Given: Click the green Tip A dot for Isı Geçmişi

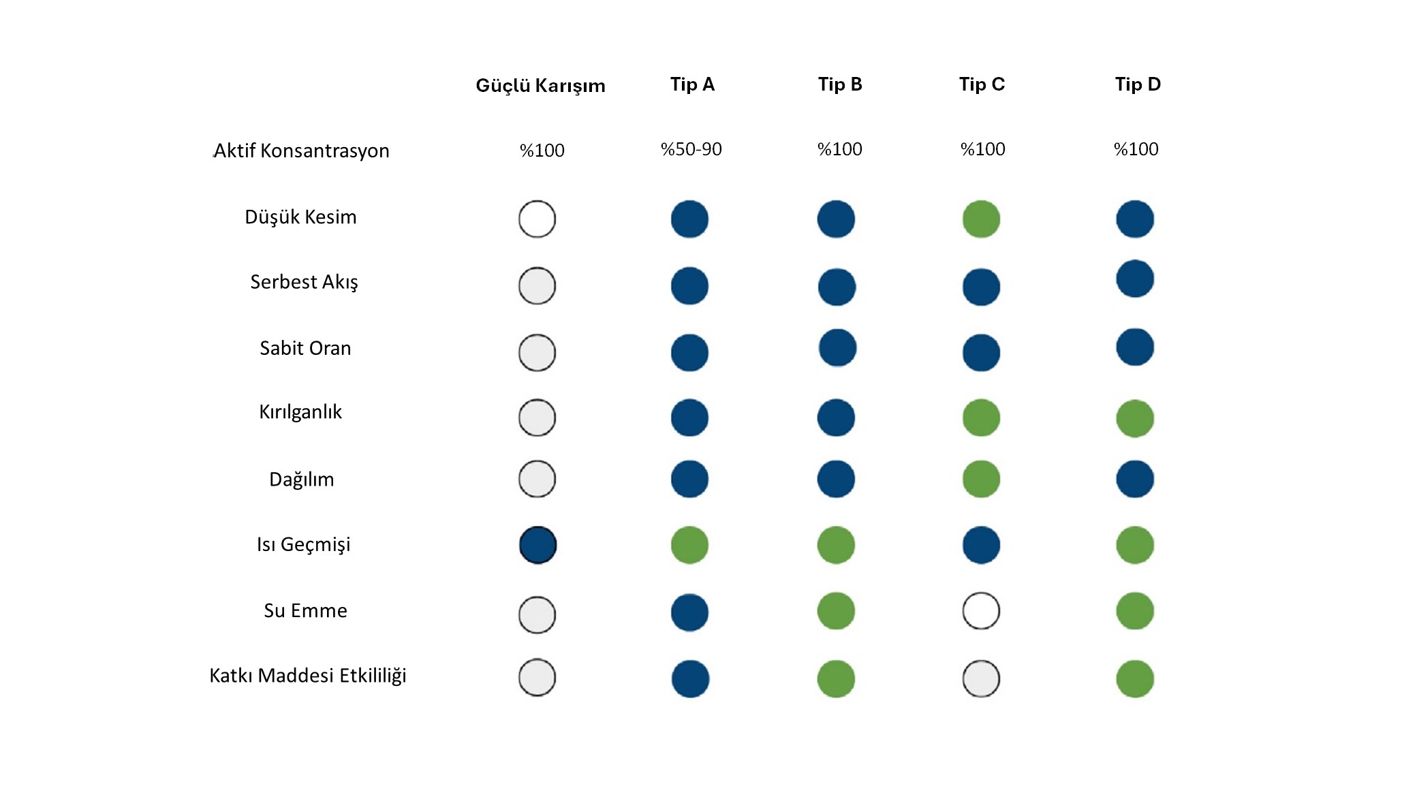Looking at the screenshot, I should point(689,545).
